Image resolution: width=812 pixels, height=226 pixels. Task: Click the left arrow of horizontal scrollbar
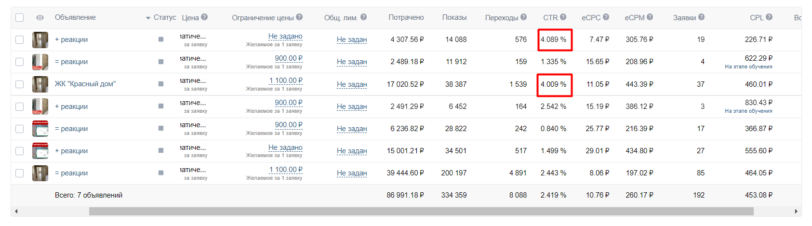point(16,212)
